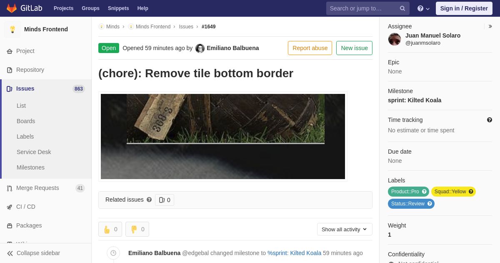The width and height of the screenshot is (500, 263).
Task: Click Minds Frontend breadcrumb link
Action: point(153,27)
